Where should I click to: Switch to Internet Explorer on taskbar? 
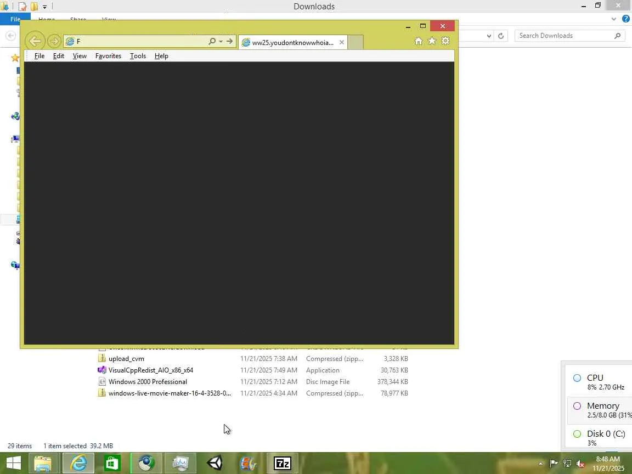coord(78,463)
